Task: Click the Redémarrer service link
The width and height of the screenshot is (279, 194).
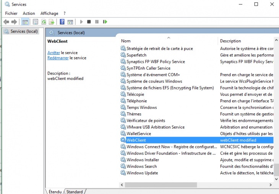Action: point(58,58)
